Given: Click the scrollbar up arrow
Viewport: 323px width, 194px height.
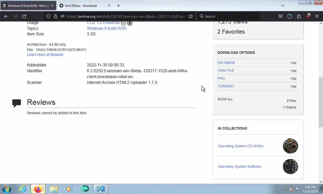Looking at the screenshot, I should pos(321,23).
